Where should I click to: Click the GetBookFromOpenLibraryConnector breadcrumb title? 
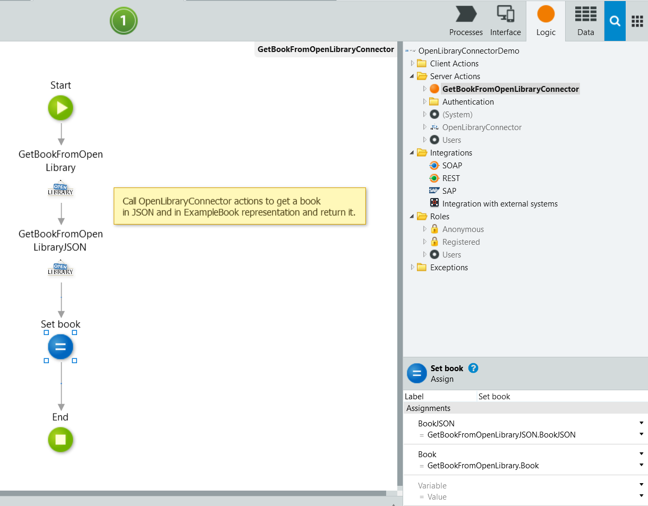click(326, 49)
